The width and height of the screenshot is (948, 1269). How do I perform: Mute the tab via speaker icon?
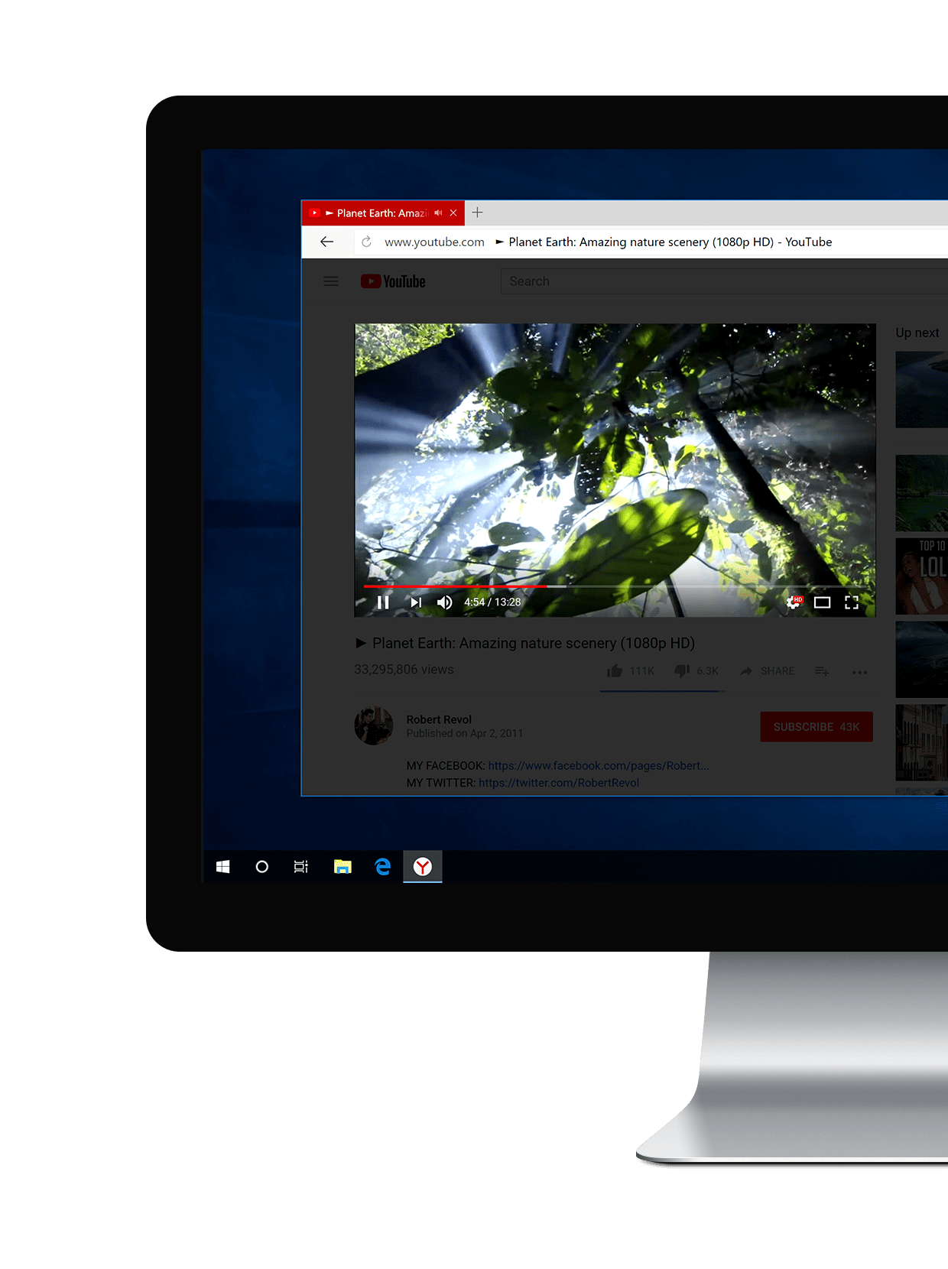pyautogui.click(x=438, y=213)
